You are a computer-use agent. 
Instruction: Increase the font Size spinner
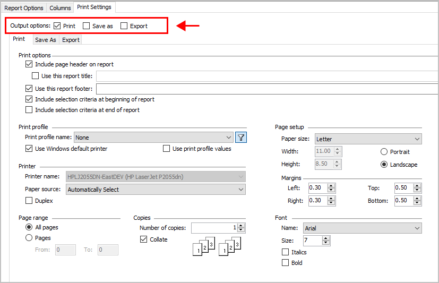tap(326, 238)
